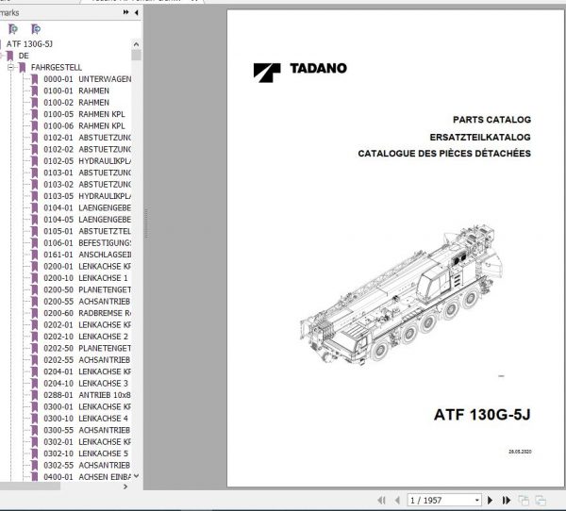
Task: Collapse the FAHRGESTELL tree node
Action: (x=10, y=67)
